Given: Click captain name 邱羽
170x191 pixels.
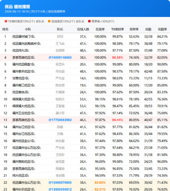Looking at the screenshot, I should 60,37.
